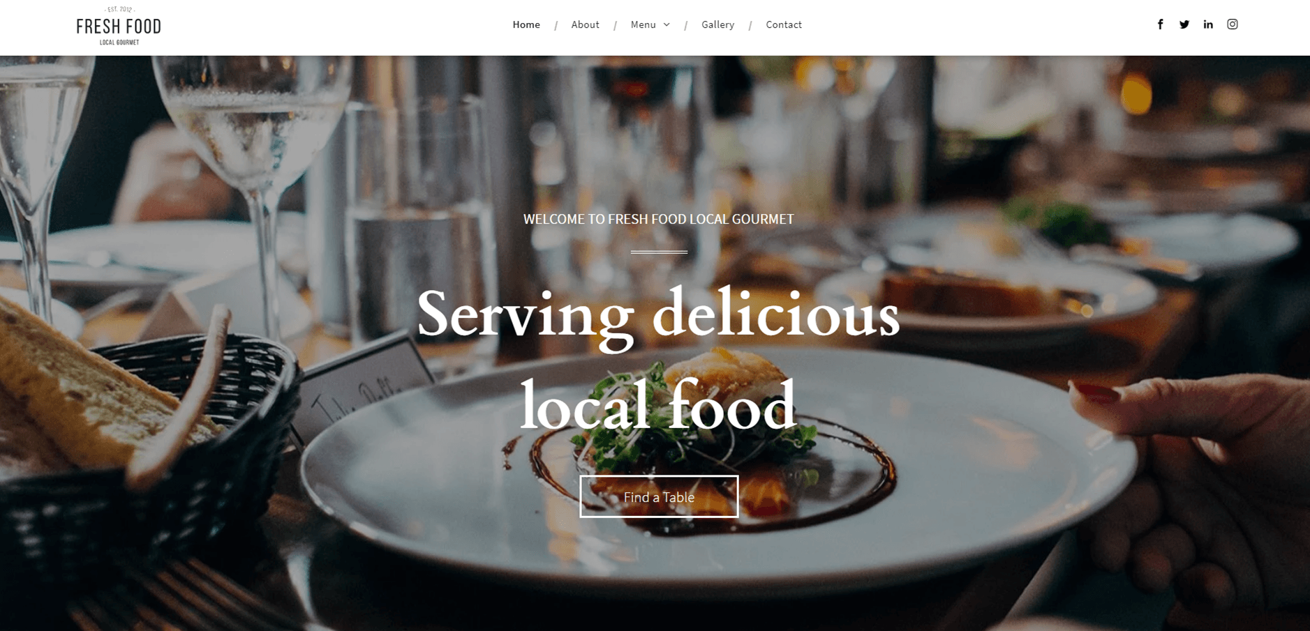The height and width of the screenshot is (631, 1310).
Task: Open the Facebook social icon
Action: (1160, 24)
